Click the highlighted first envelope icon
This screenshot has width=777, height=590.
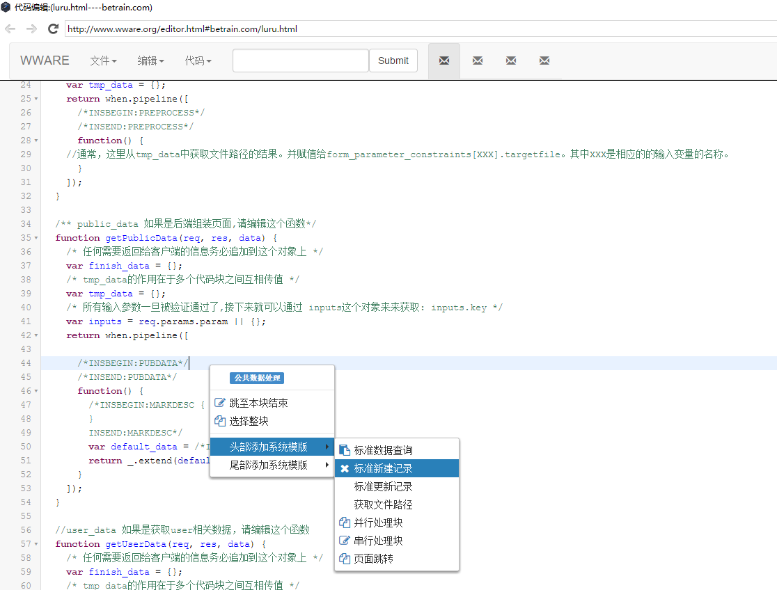point(444,61)
